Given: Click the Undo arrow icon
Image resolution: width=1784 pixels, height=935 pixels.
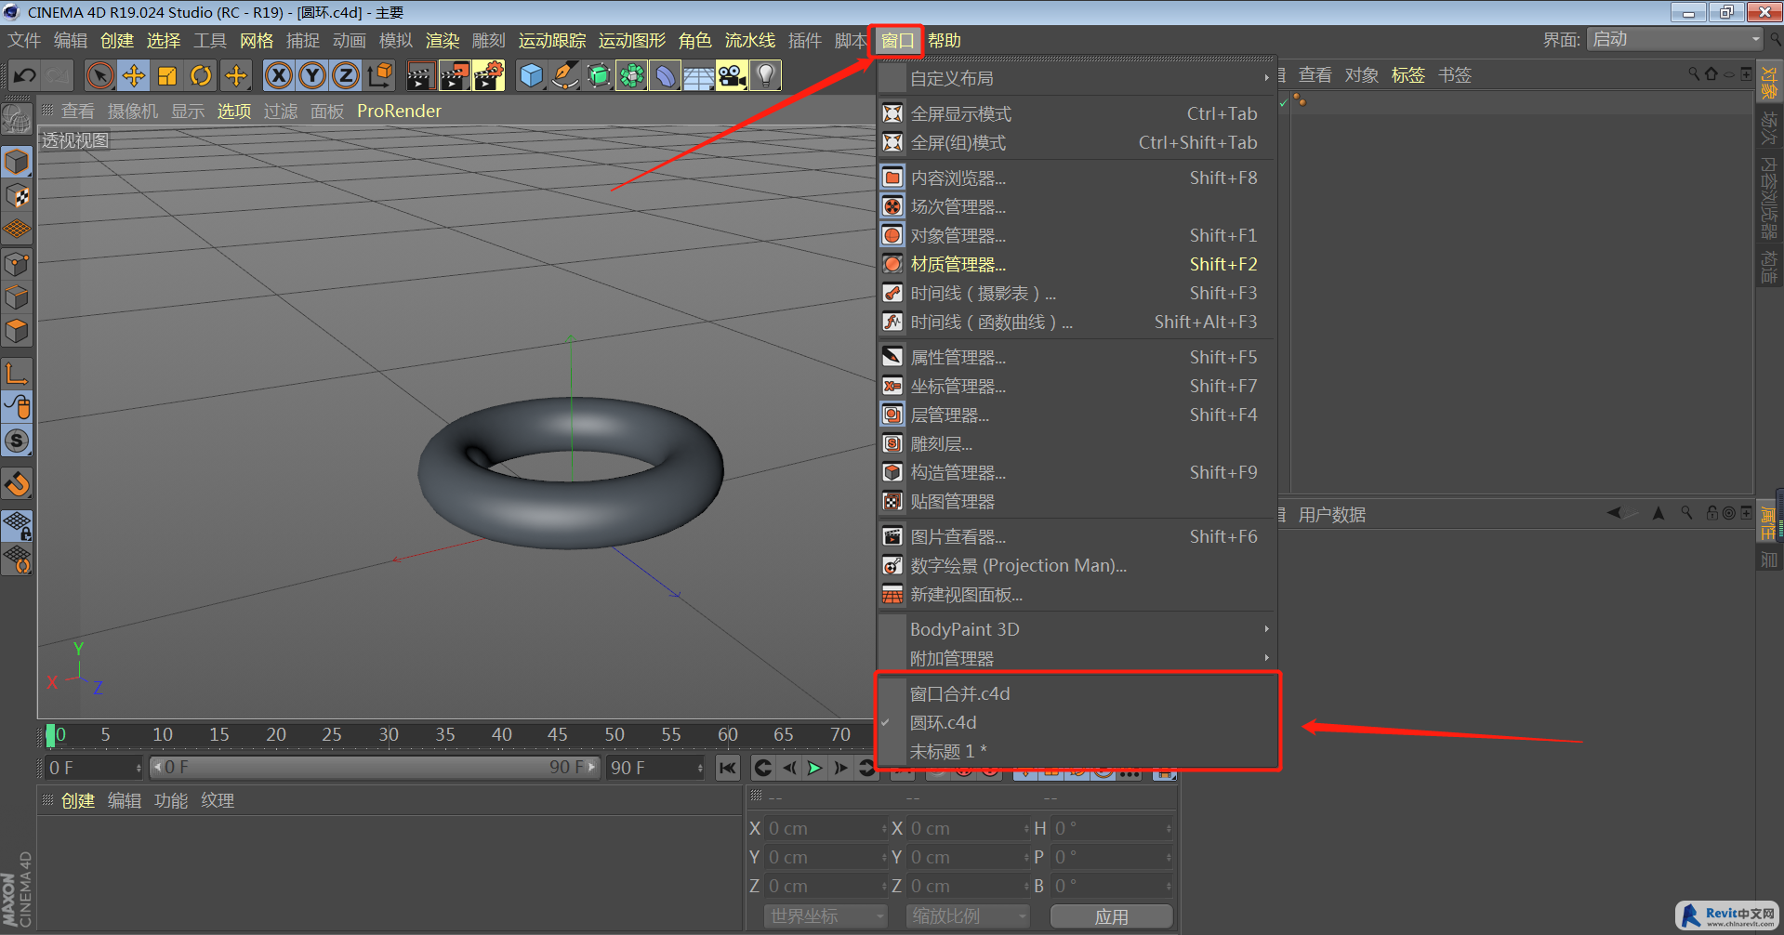Looking at the screenshot, I should point(25,75).
